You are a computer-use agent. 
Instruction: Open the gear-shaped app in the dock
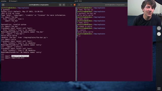click(159, 28)
